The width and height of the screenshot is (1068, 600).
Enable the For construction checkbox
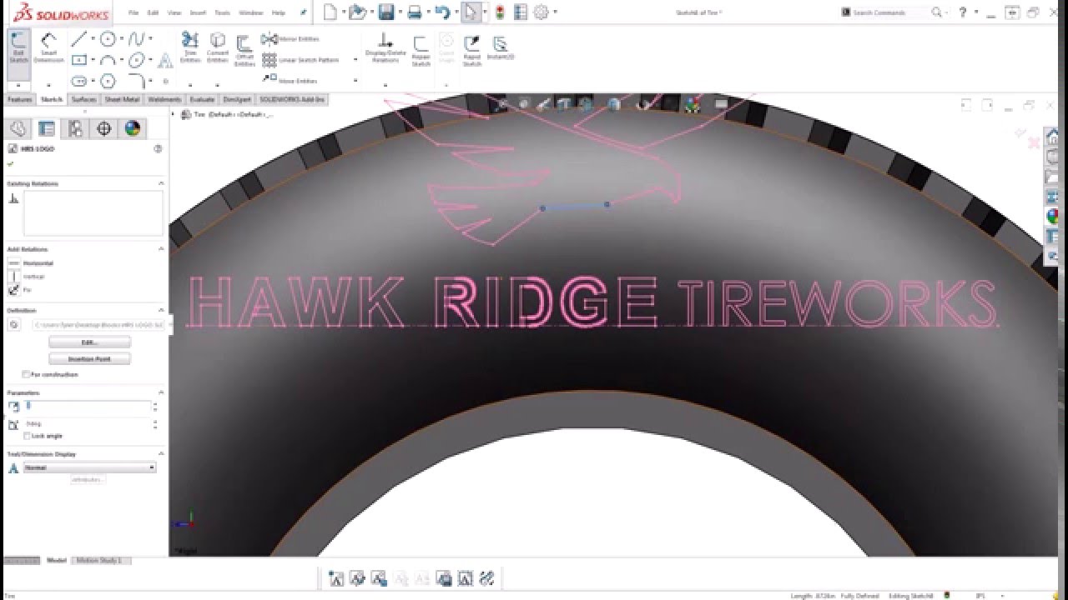26,374
